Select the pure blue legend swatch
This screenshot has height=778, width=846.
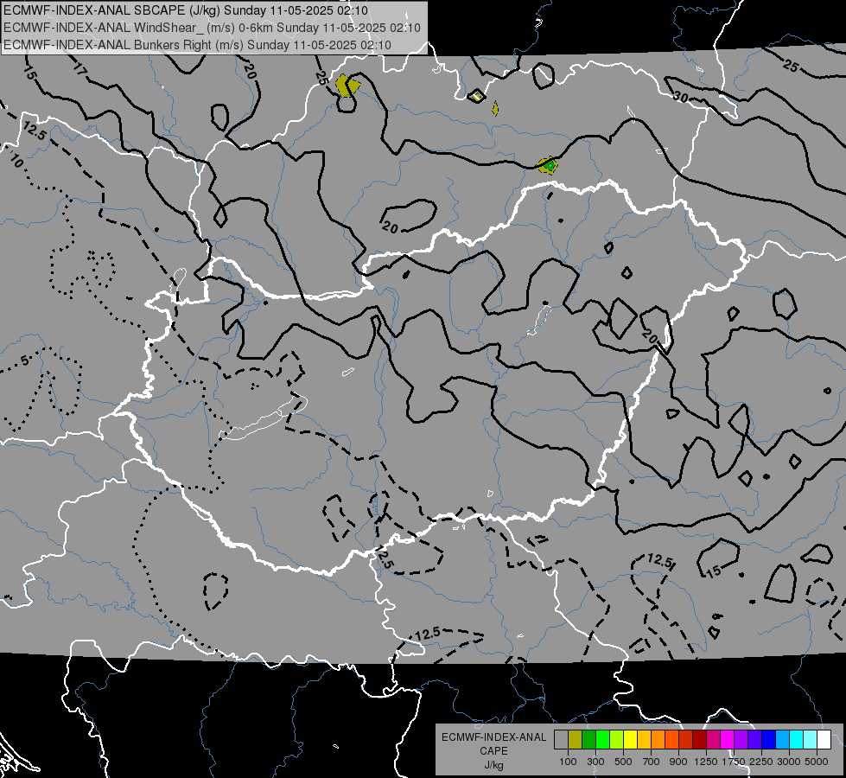(769, 739)
